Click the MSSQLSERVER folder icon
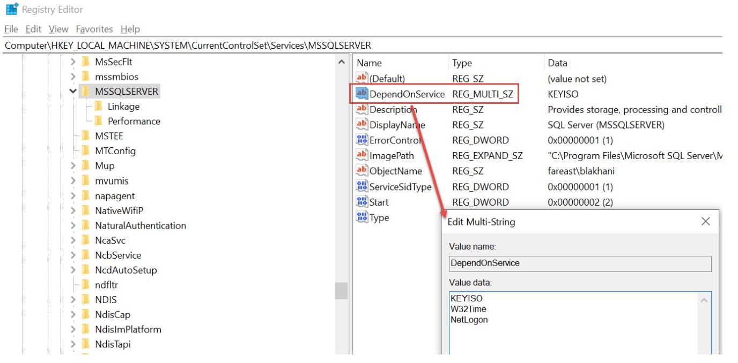This screenshot has height=363, width=738. pos(85,92)
